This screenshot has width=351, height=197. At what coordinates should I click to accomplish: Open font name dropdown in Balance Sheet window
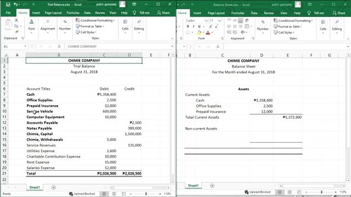(x=206, y=21)
